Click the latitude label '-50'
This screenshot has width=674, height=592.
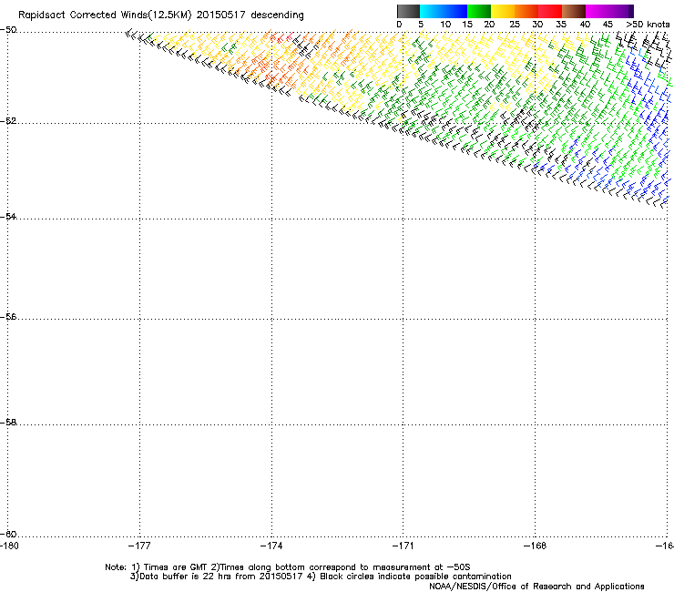point(8,30)
